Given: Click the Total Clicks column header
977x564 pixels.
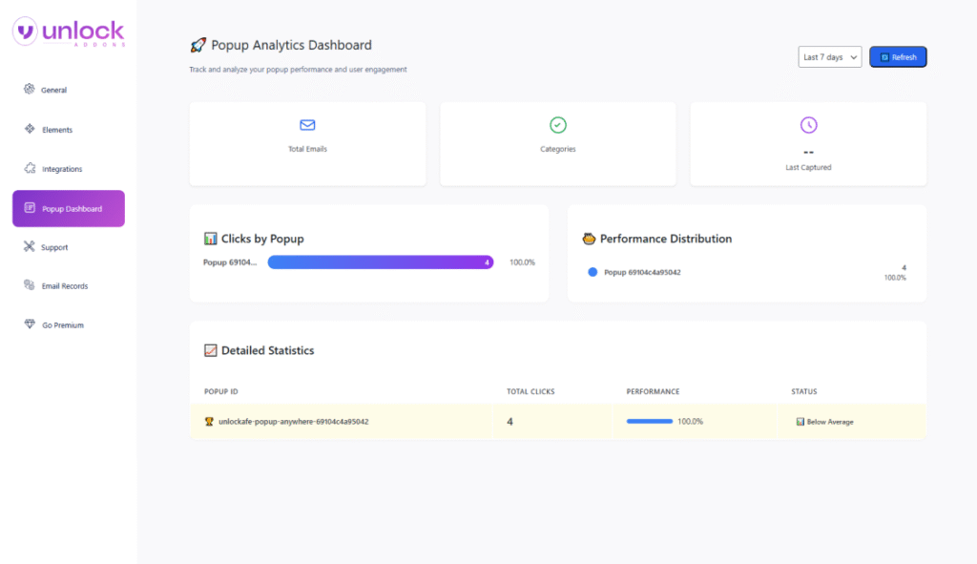Looking at the screenshot, I should pos(530,391).
